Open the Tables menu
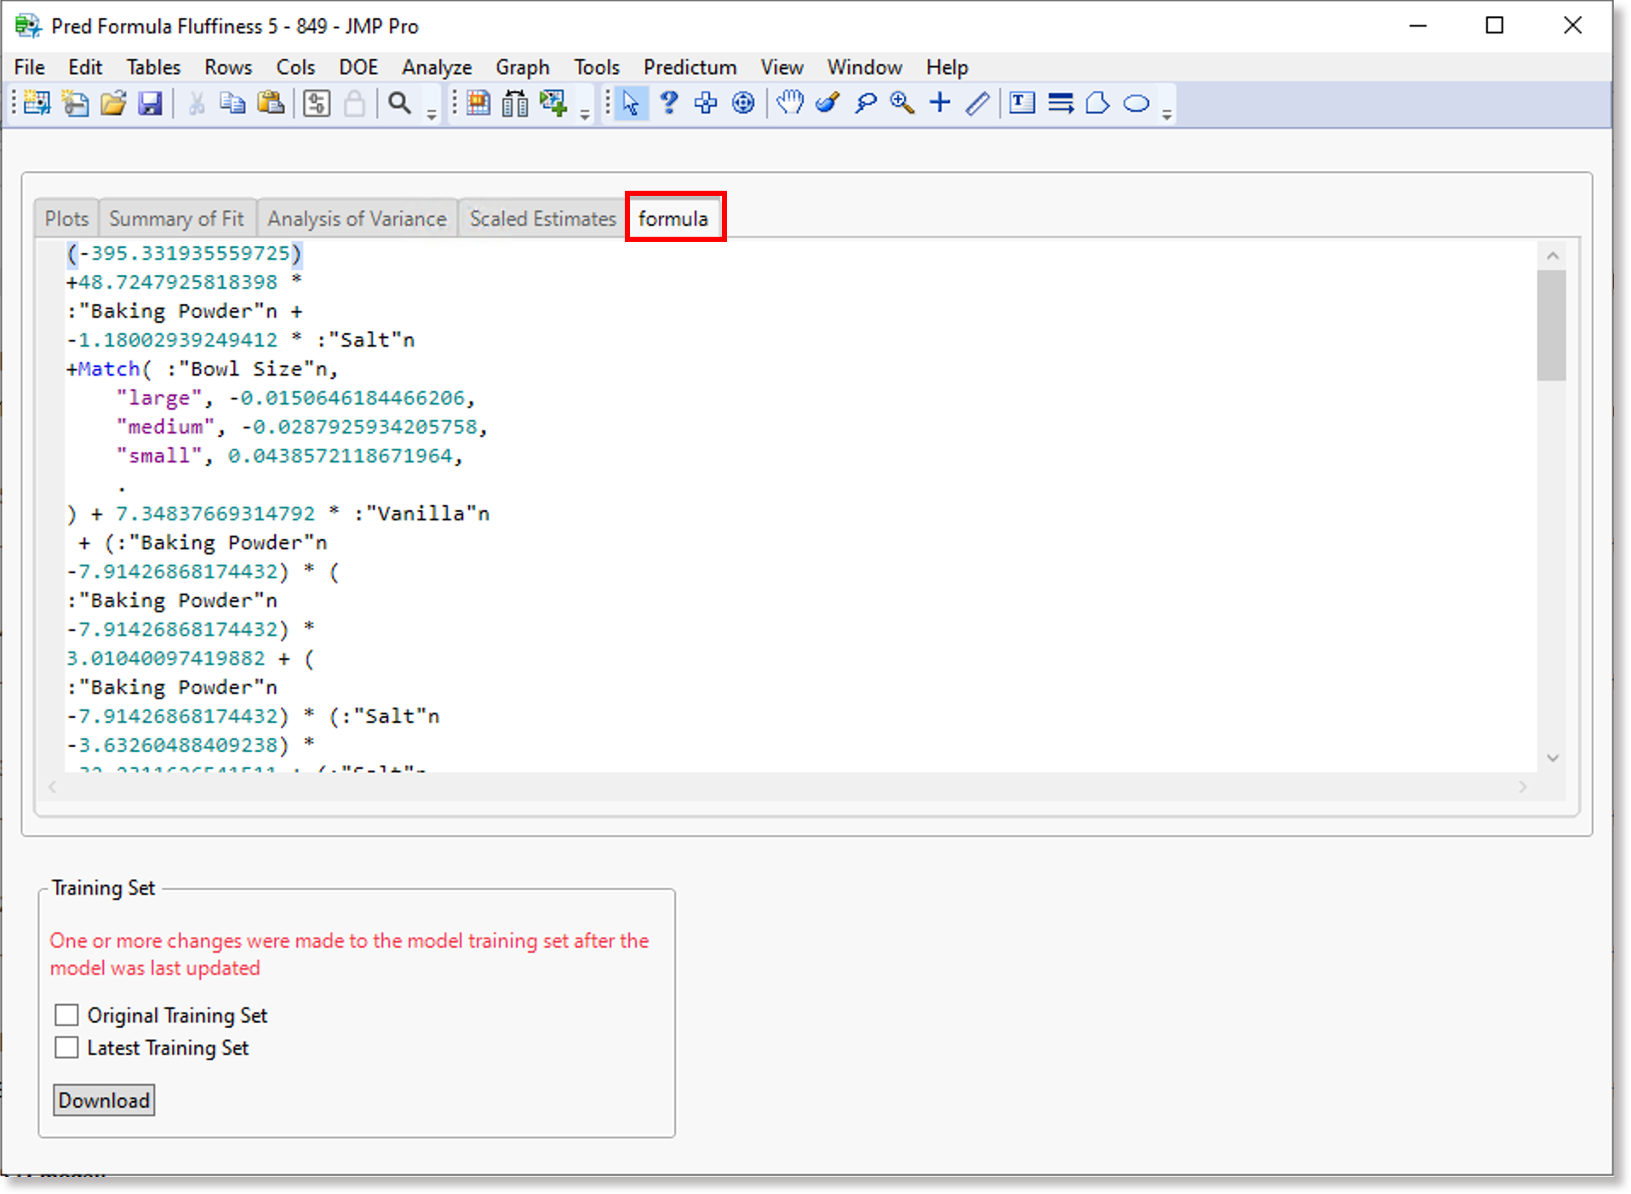Viewport: 1631px width, 1194px height. click(x=153, y=67)
